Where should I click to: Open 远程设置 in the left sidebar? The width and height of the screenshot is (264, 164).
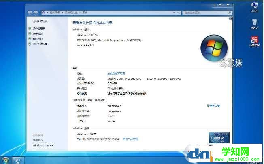tap(38, 34)
